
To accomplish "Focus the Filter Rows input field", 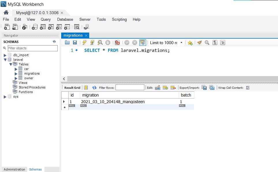I will pyautogui.click(x=130, y=87).
